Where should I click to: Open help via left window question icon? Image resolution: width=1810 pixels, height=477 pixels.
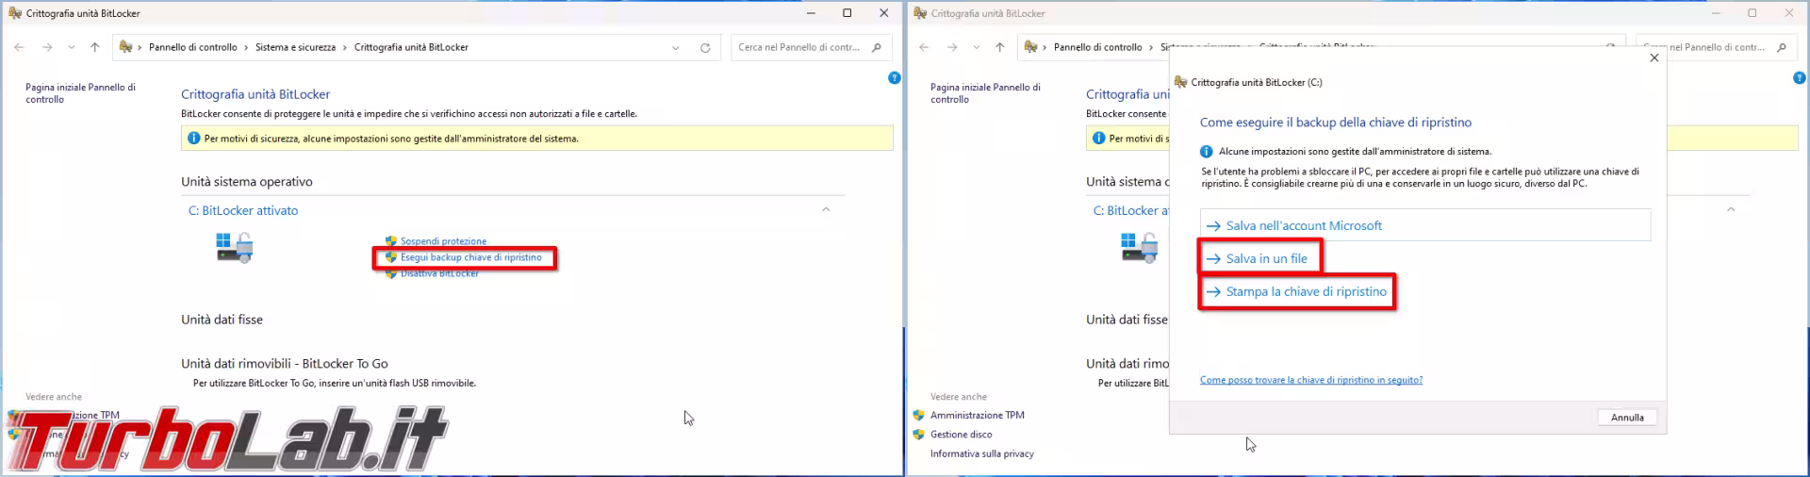coord(894,78)
